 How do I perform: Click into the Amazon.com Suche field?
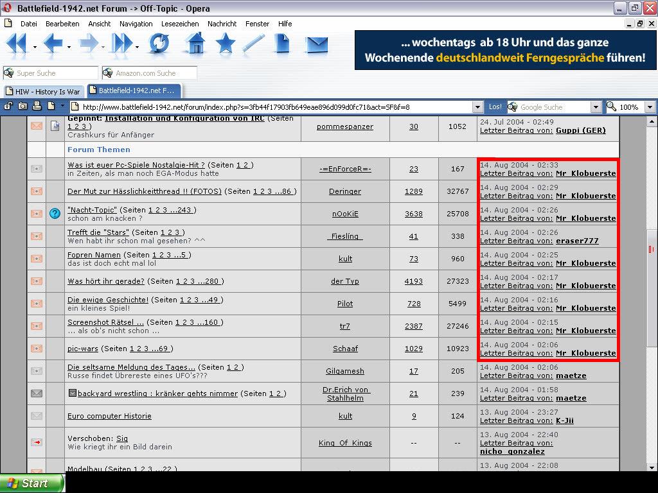pos(154,73)
